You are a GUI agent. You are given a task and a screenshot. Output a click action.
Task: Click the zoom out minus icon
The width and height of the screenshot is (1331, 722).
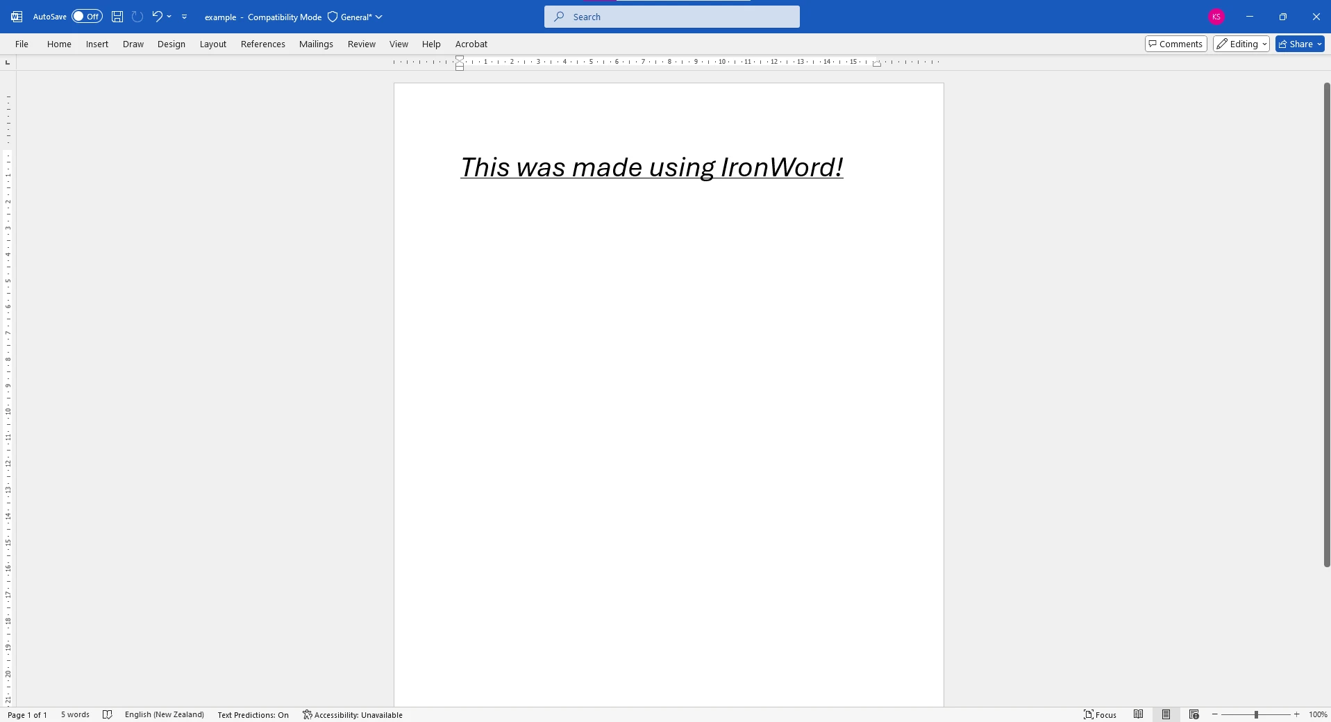pyautogui.click(x=1214, y=714)
